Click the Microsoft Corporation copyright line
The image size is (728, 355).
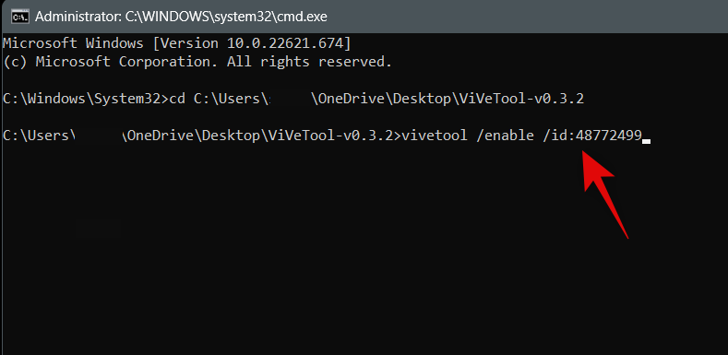pos(197,62)
